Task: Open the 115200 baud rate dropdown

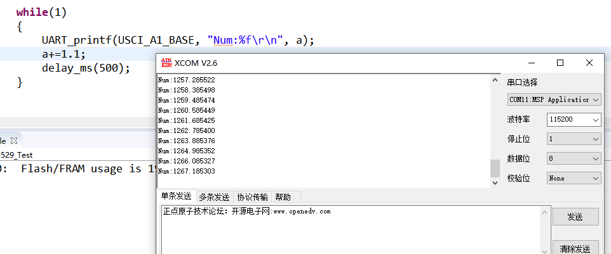Action: coord(574,120)
